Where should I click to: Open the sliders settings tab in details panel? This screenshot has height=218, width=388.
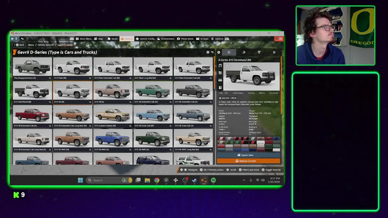(x=274, y=52)
